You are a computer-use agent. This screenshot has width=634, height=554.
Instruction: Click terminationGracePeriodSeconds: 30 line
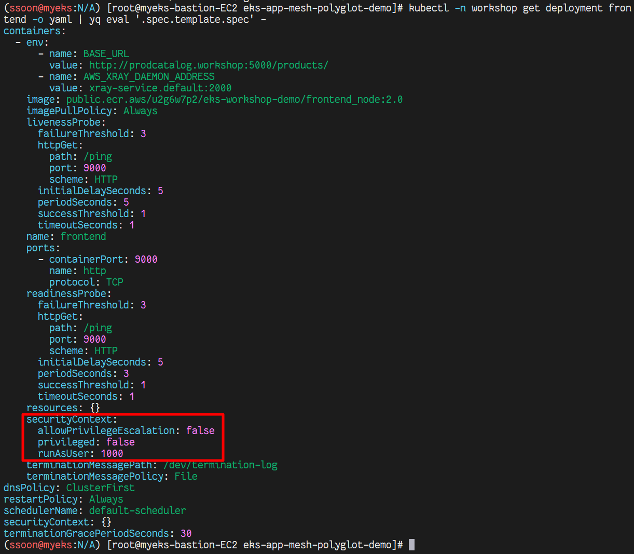pos(98,534)
